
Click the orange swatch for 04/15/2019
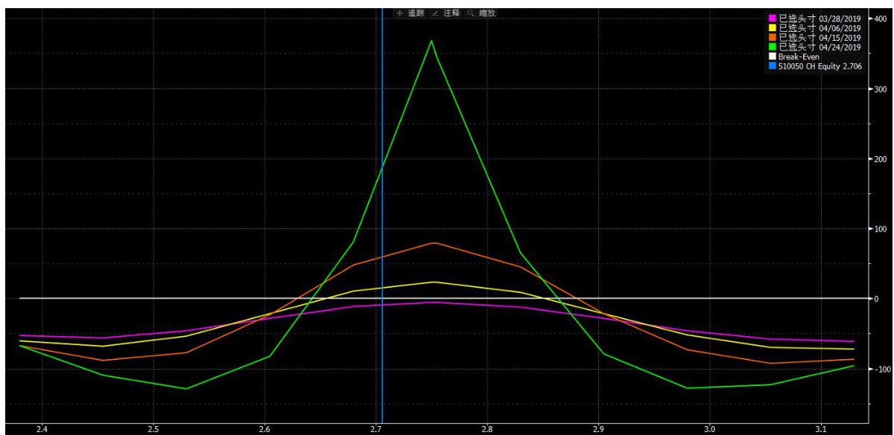pos(773,37)
